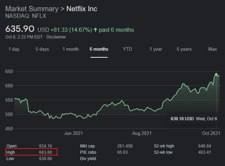Click the 52-wk high value 646.84
Image resolution: width=225 pixels, height=166 pixels.
click(x=205, y=146)
